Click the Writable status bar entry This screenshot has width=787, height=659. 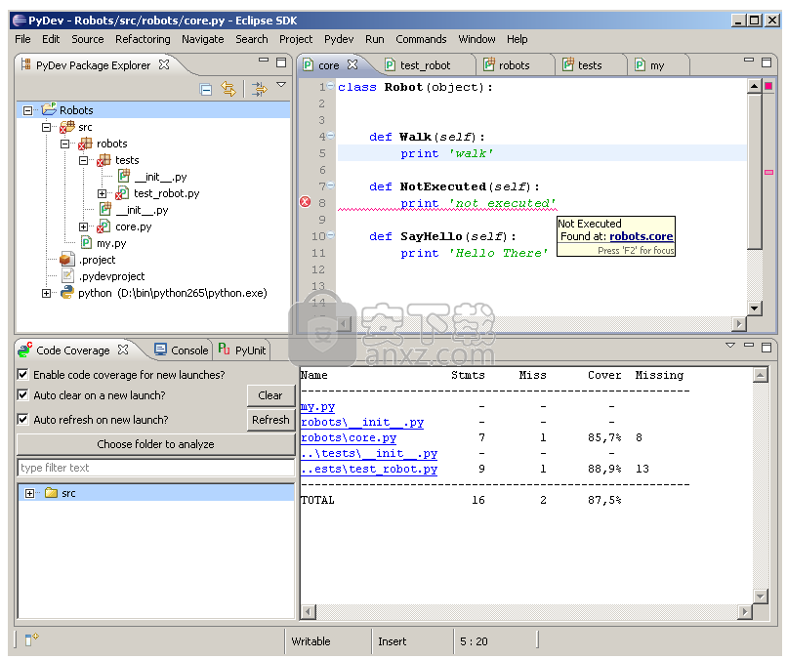(x=311, y=640)
